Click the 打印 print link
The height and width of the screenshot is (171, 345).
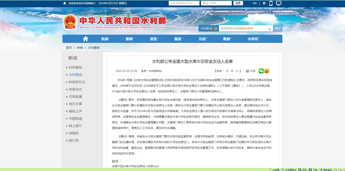253,71
